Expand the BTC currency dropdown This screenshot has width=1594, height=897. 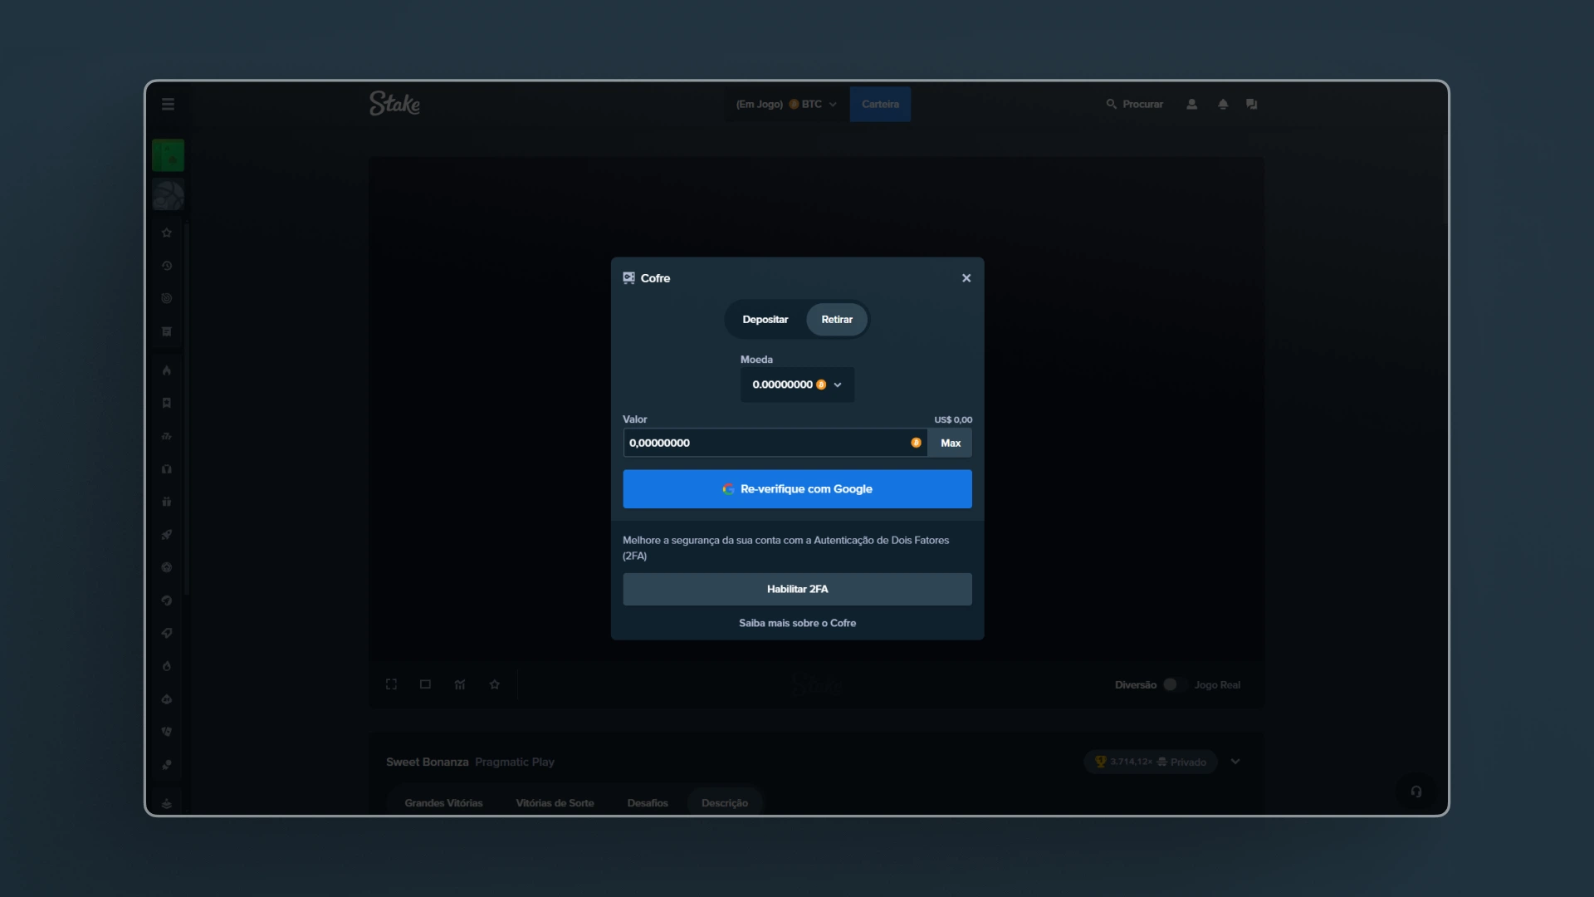point(834,104)
